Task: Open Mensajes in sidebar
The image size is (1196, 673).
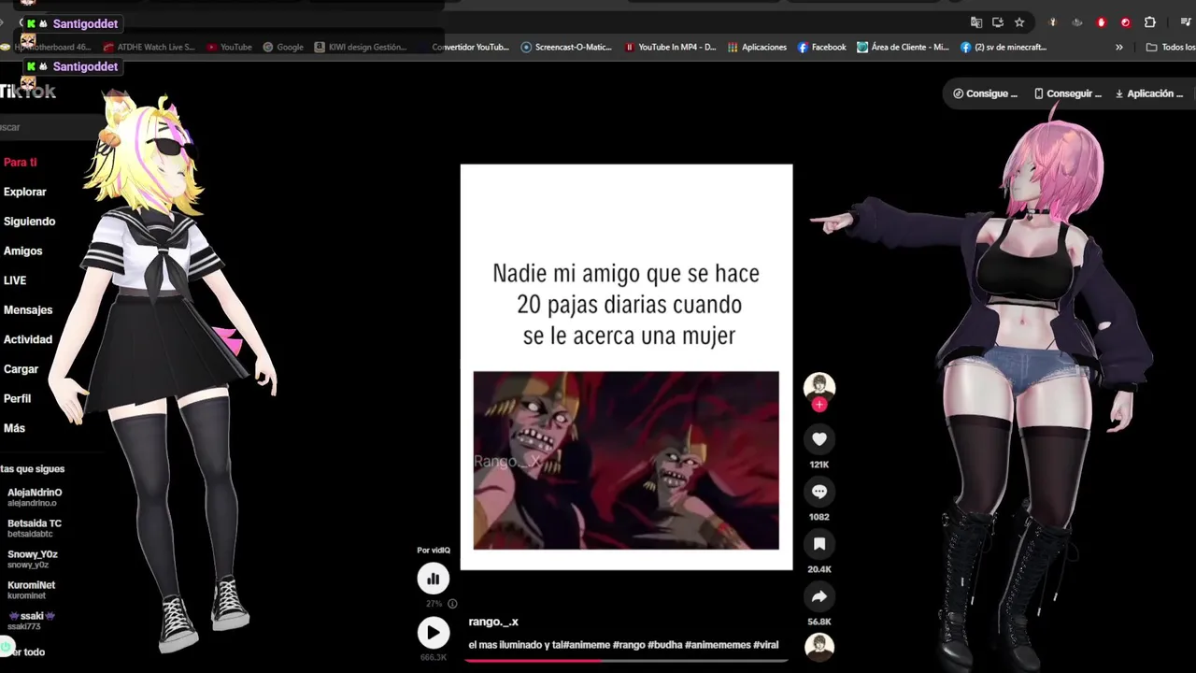Action: point(28,310)
